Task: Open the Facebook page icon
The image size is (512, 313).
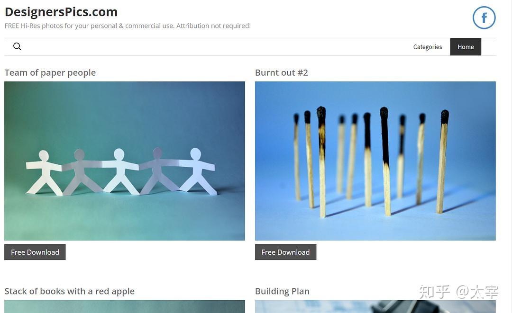Action: (x=484, y=18)
